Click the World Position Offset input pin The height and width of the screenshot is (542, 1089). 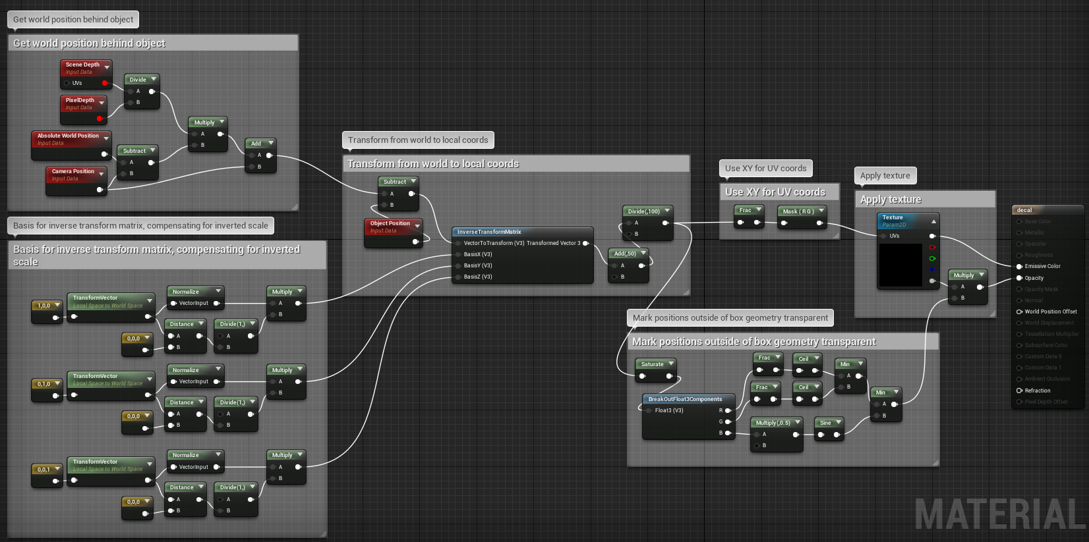click(x=1019, y=312)
